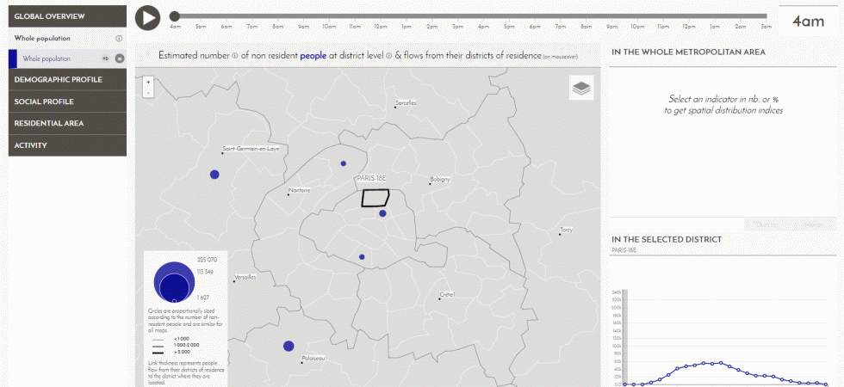This screenshot has height=387, width=844.
Task: Zoom in on the map with plus button
Action: point(149,83)
